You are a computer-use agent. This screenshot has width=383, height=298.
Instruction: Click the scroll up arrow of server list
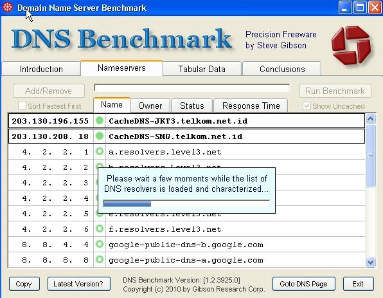(x=371, y=119)
